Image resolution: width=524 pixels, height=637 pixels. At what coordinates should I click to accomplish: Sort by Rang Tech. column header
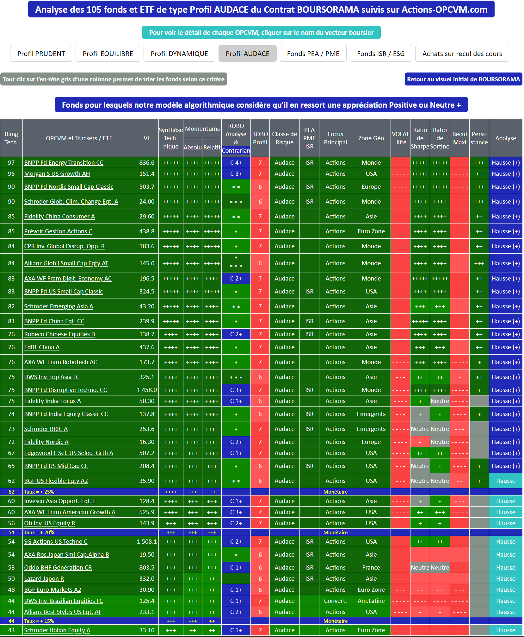[x=11, y=138]
